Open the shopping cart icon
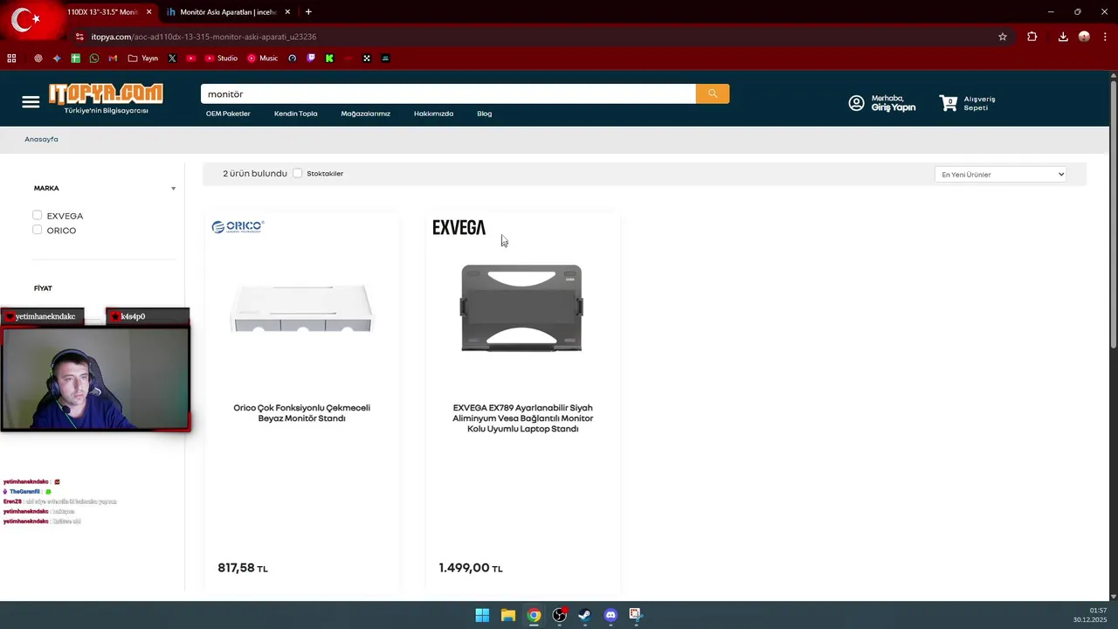The height and width of the screenshot is (629, 1118). [x=949, y=103]
